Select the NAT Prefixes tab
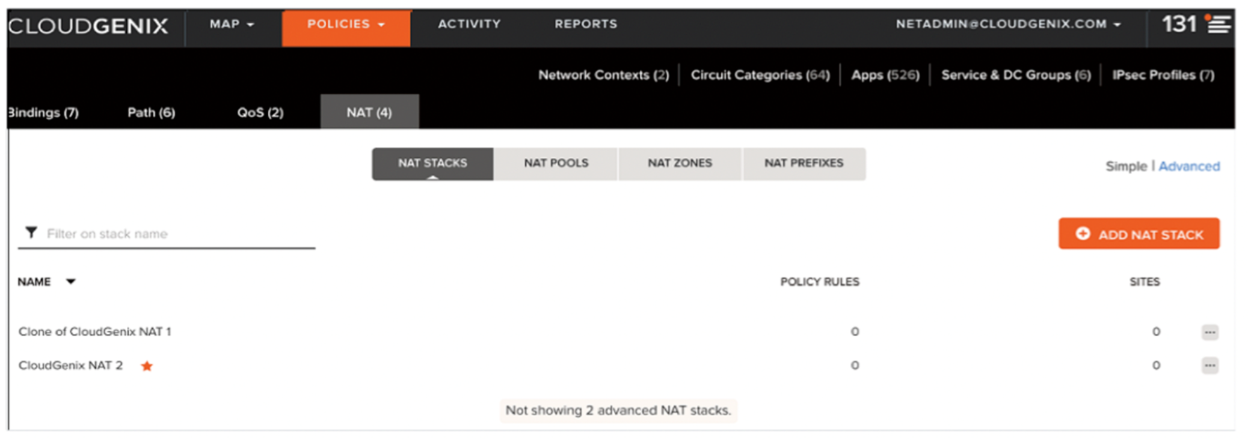This screenshot has height=440, width=1248. pyautogui.click(x=804, y=163)
